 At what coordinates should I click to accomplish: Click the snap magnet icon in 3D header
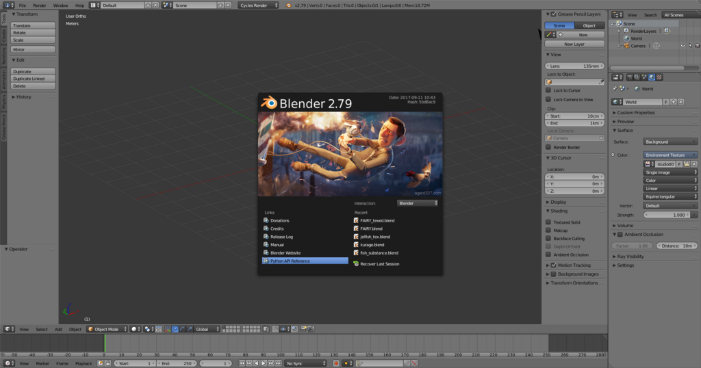tap(275, 329)
